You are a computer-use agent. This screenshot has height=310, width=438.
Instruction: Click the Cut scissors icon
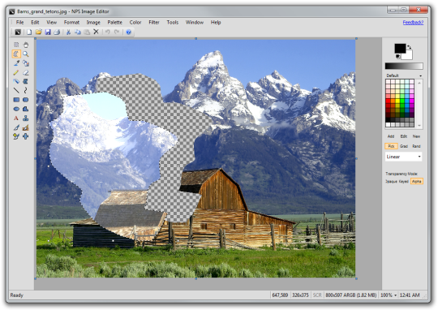(x=68, y=32)
